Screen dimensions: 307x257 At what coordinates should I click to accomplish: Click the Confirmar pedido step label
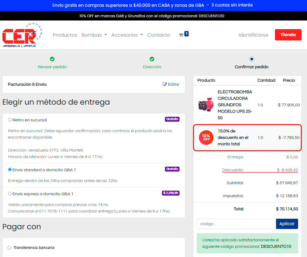pyautogui.click(x=251, y=67)
